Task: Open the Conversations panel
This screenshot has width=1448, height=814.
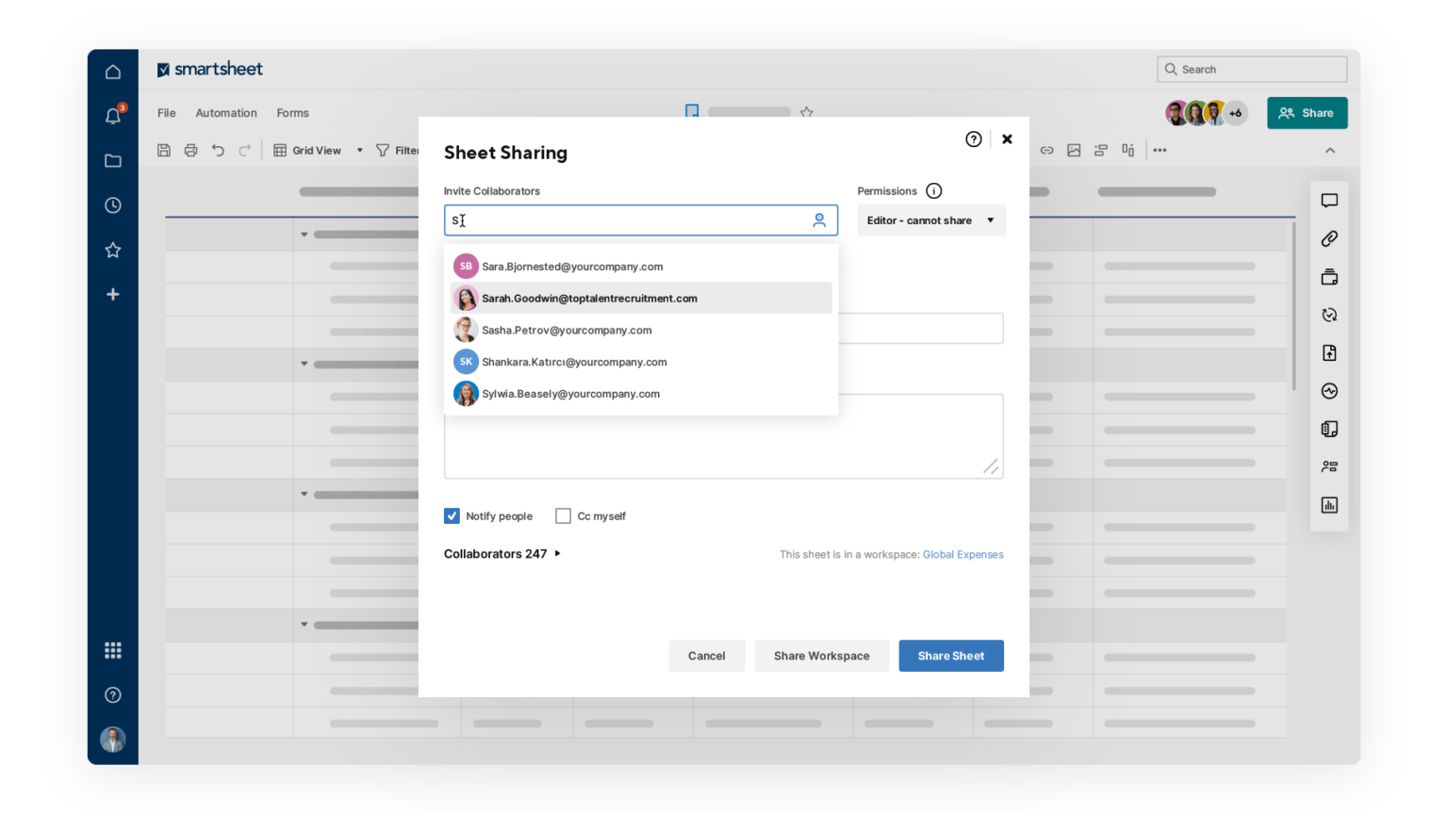Action: pyautogui.click(x=1329, y=200)
